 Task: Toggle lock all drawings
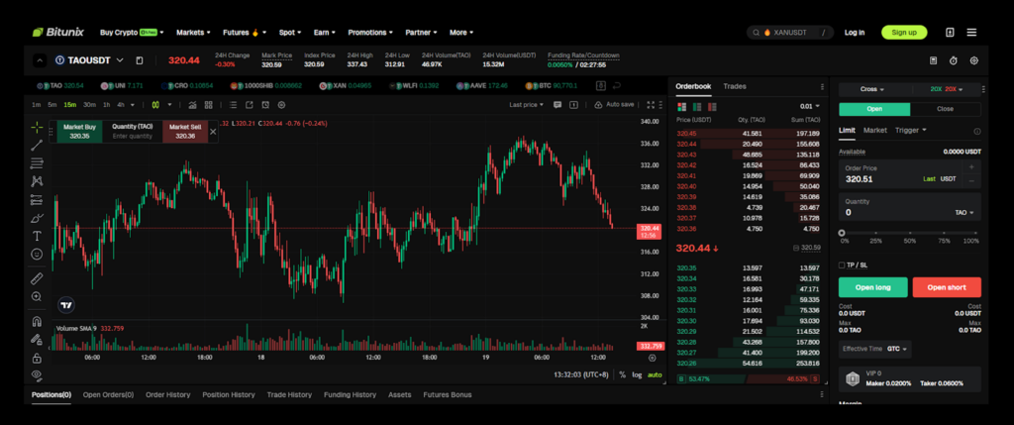37,358
